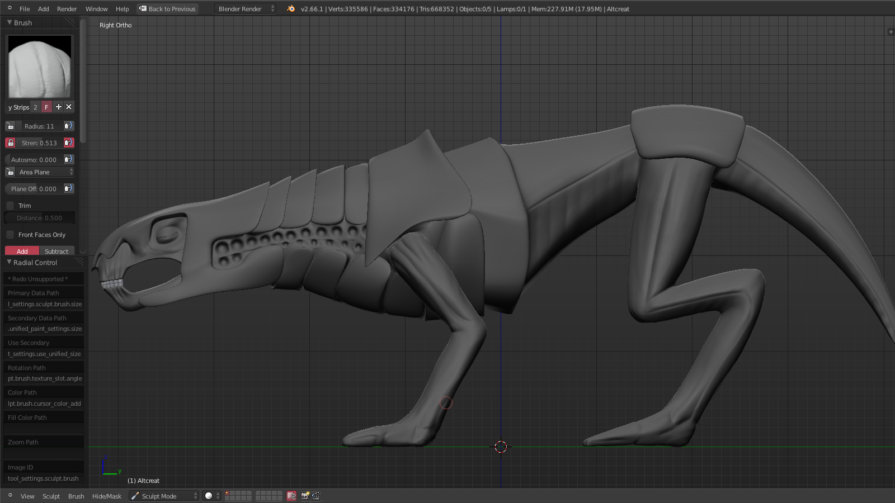Toggle the fake user F button
The image size is (895, 503).
[46, 107]
